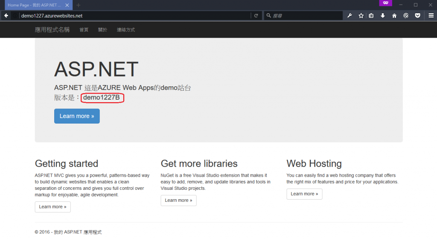Screen dimensions: 437x239
Task: Click the 應用程式名稱 brand link
Action: point(52,30)
